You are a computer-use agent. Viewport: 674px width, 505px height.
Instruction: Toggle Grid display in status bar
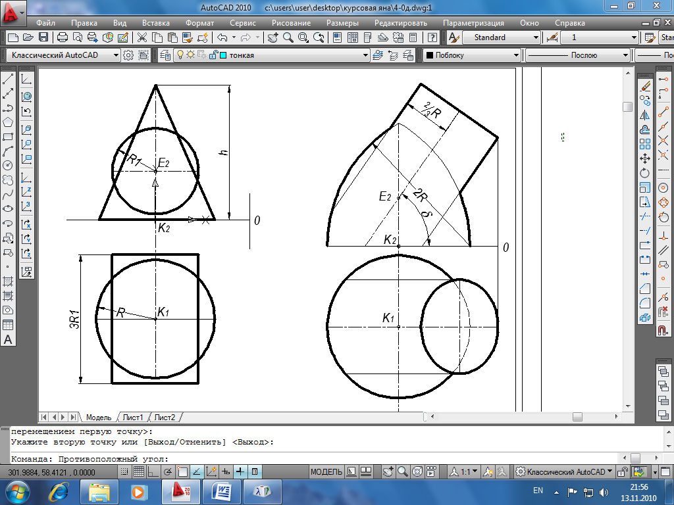click(x=138, y=471)
